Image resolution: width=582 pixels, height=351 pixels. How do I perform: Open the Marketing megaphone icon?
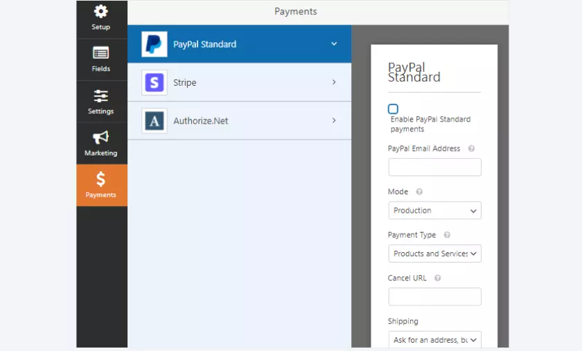click(100, 137)
